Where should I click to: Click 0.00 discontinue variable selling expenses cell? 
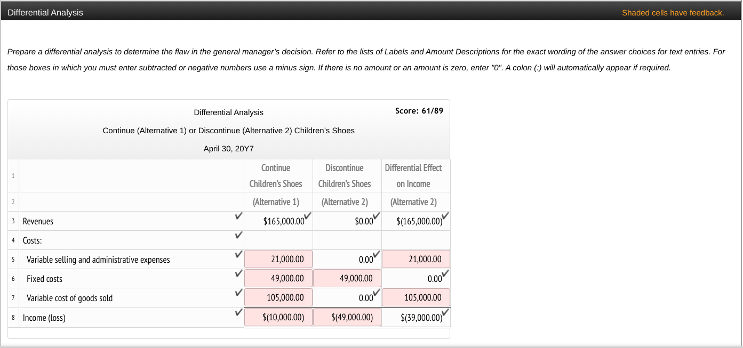347,260
